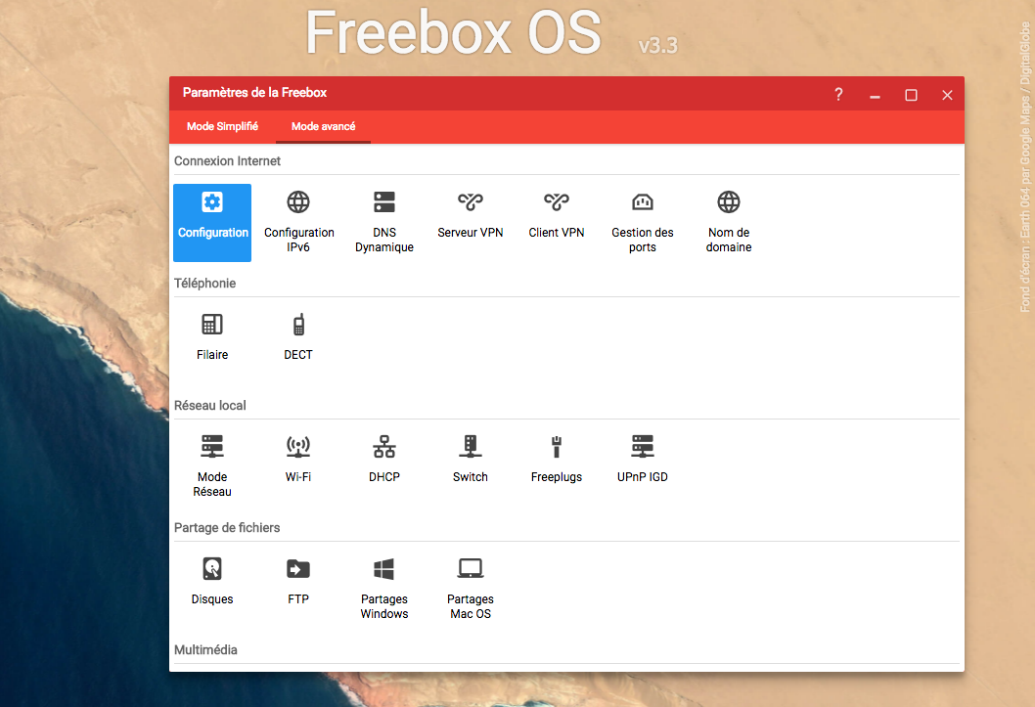Click the Paramètres de la Freebox title
This screenshot has height=707, width=1035.
[x=254, y=93]
